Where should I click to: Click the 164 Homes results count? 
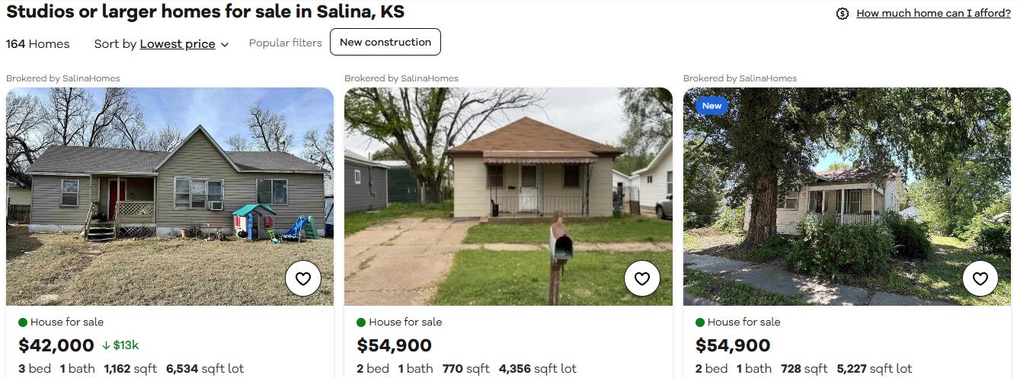point(38,44)
